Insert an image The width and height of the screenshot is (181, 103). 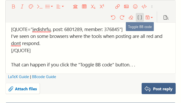(126, 7)
